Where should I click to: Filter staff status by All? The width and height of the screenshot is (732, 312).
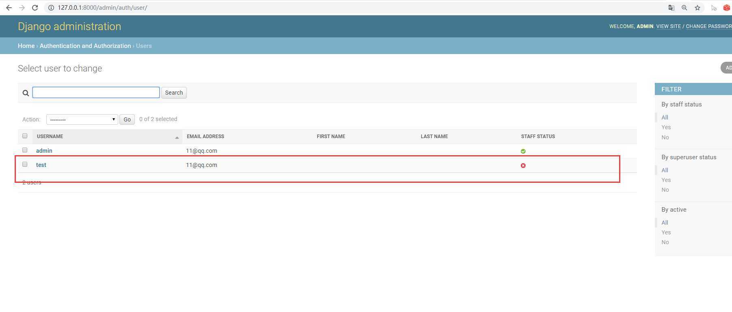665,117
